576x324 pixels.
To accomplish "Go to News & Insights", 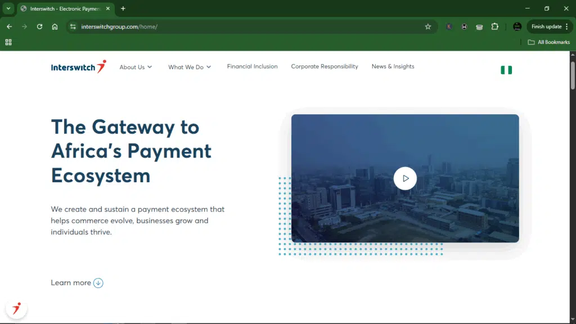I will (393, 66).
